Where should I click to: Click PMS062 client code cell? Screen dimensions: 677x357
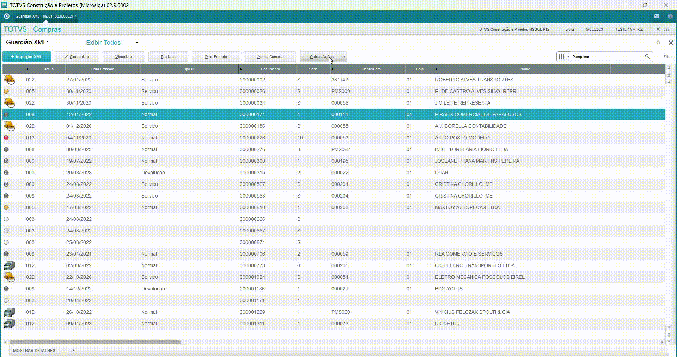341,149
